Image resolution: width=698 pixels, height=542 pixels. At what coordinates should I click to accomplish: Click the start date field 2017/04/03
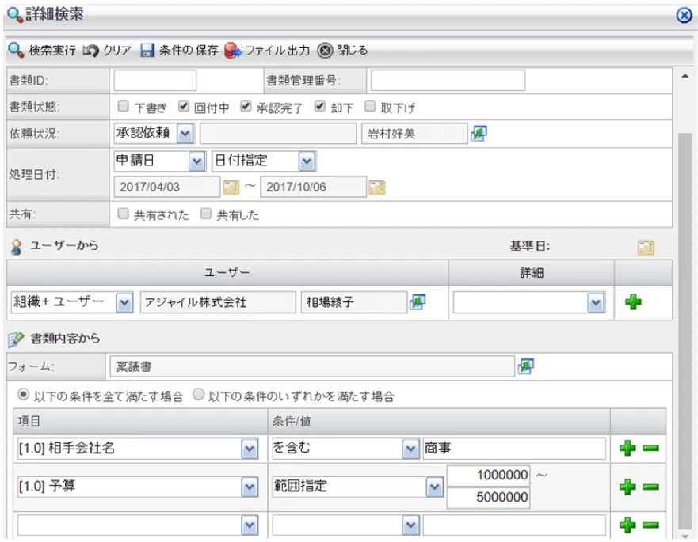[167, 188]
